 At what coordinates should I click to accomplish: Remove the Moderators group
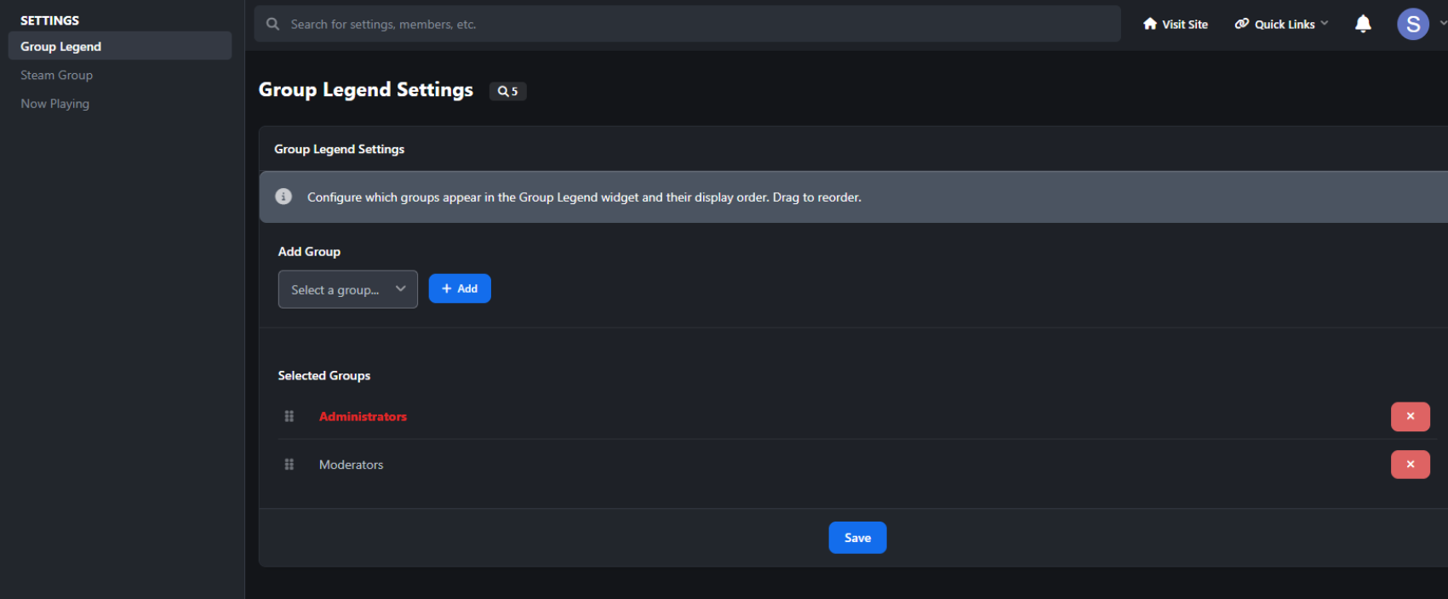(x=1410, y=465)
